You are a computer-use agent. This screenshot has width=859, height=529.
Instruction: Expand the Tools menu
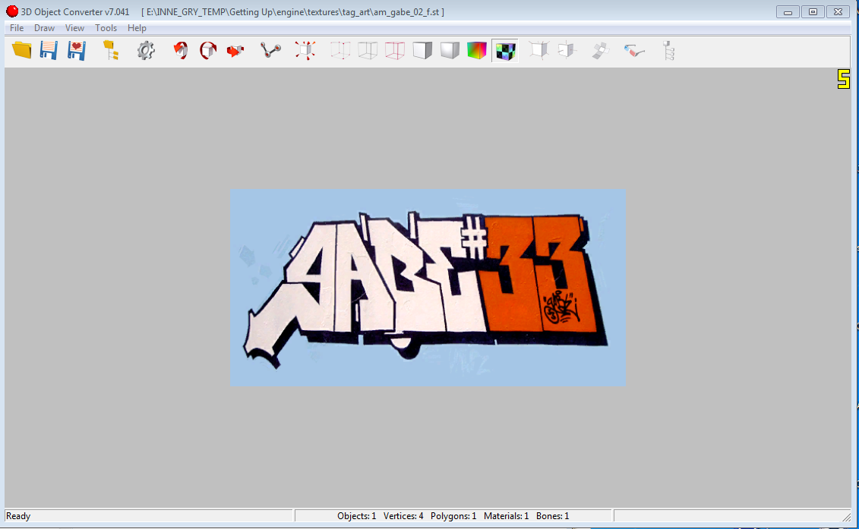[x=106, y=28]
